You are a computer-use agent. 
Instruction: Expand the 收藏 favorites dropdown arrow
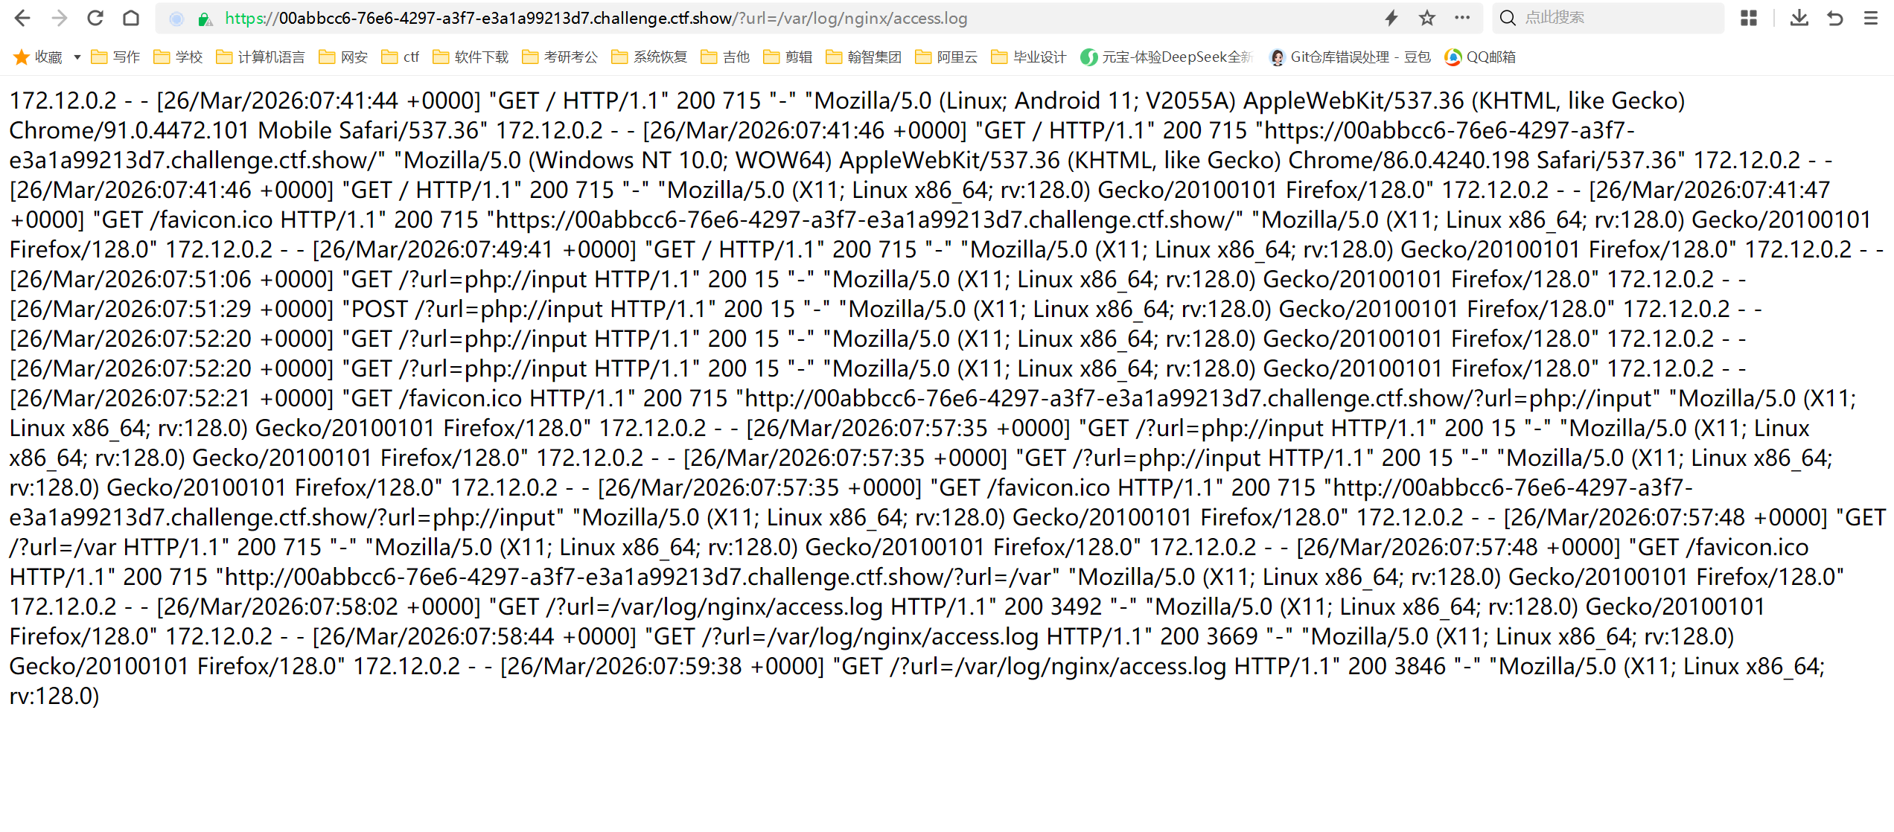pyautogui.click(x=77, y=57)
